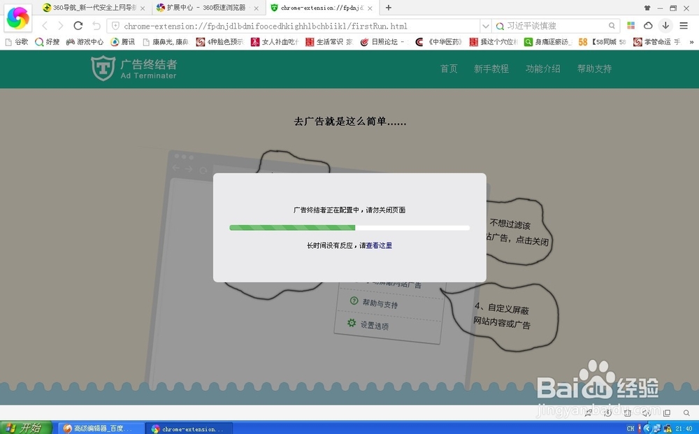Open 新手教程 in the header menu

(491, 68)
